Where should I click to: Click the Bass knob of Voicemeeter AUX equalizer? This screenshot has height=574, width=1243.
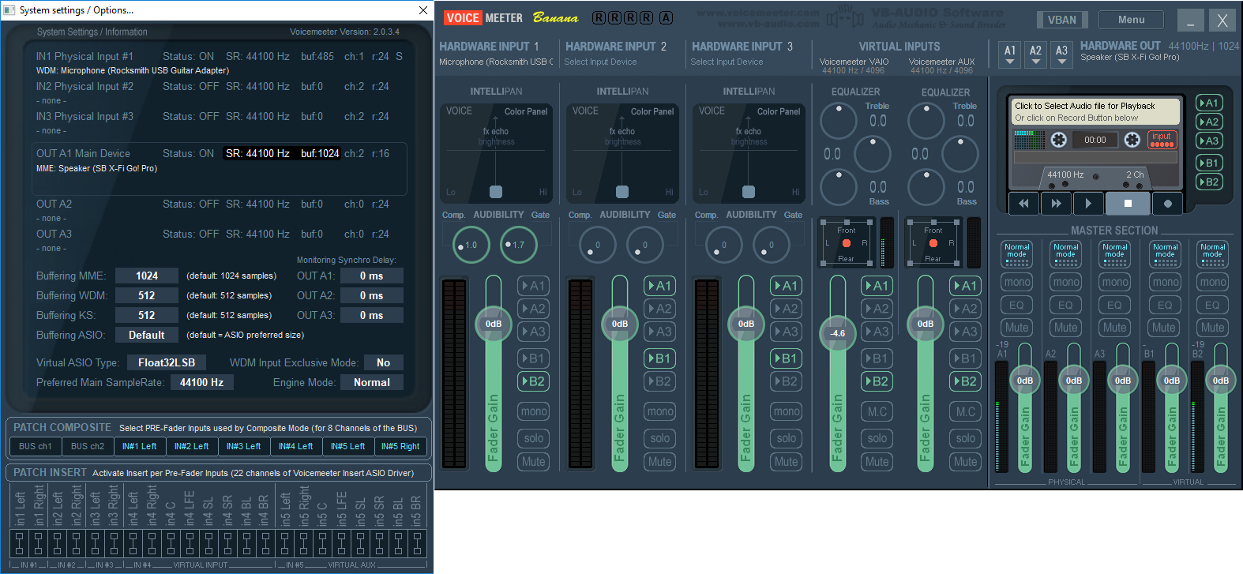tap(926, 187)
